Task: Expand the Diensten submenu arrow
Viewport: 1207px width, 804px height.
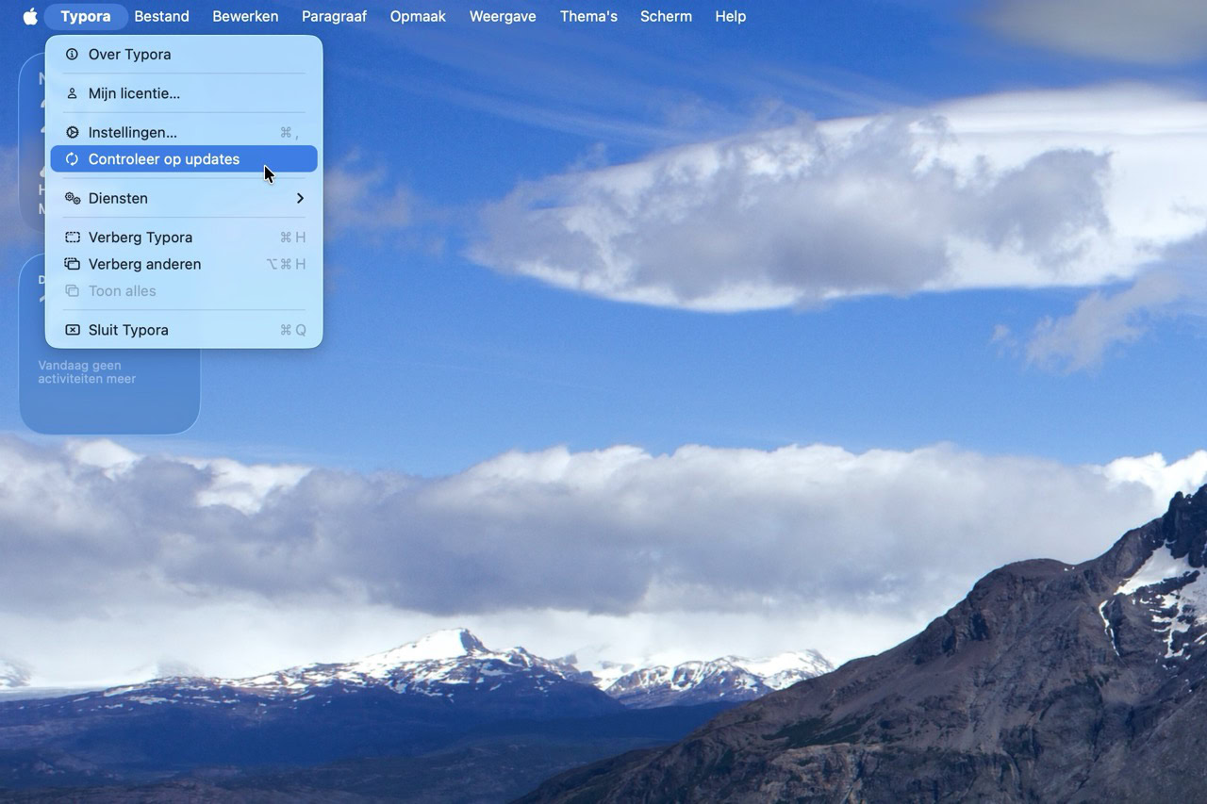Action: [300, 198]
